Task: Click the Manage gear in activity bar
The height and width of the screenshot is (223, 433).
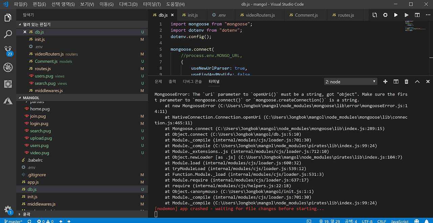Action: [8, 209]
